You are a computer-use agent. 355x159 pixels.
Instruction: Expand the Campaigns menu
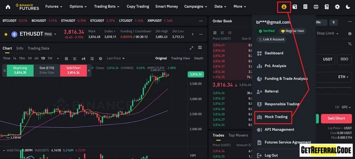tap(196, 7)
